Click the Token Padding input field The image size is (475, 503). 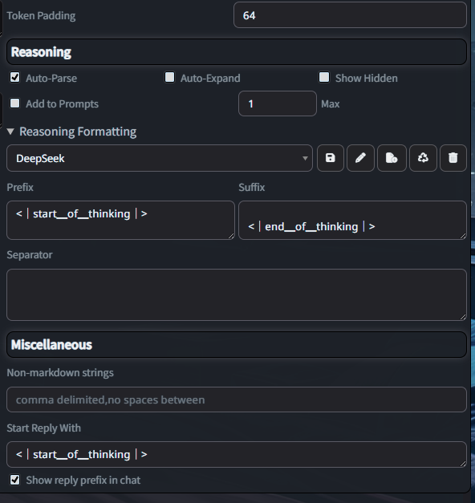pyautogui.click(x=350, y=15)
